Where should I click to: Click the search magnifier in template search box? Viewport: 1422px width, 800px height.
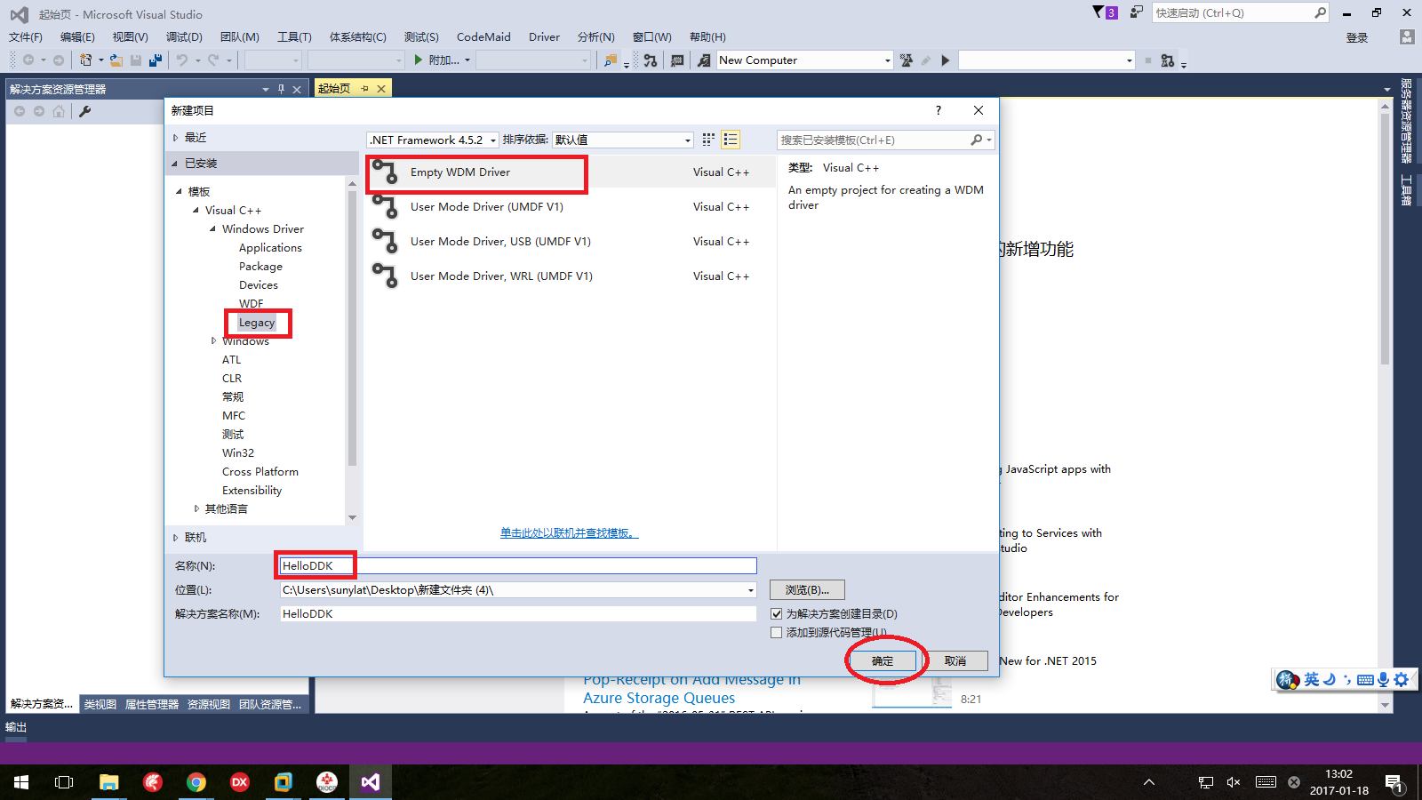(977, 140)
